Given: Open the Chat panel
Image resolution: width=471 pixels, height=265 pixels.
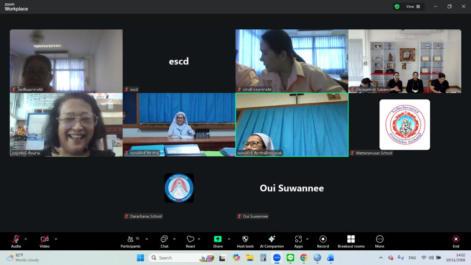Looking at the screenshot, I should click(164, 241).
